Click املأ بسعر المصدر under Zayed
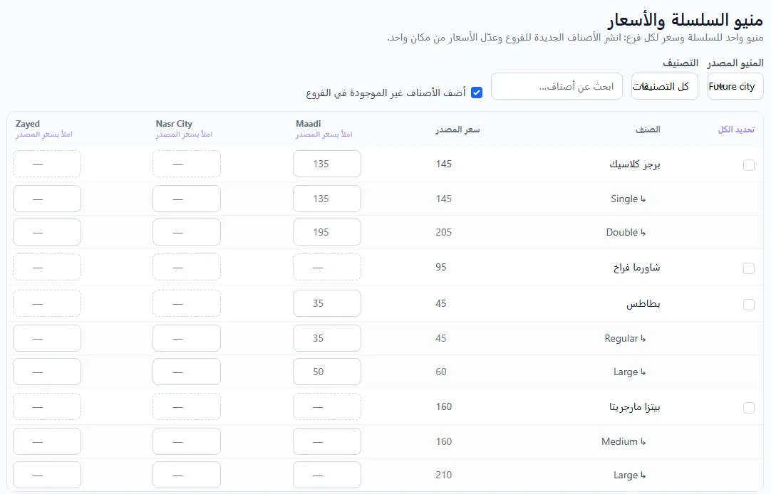 point(43,134)
